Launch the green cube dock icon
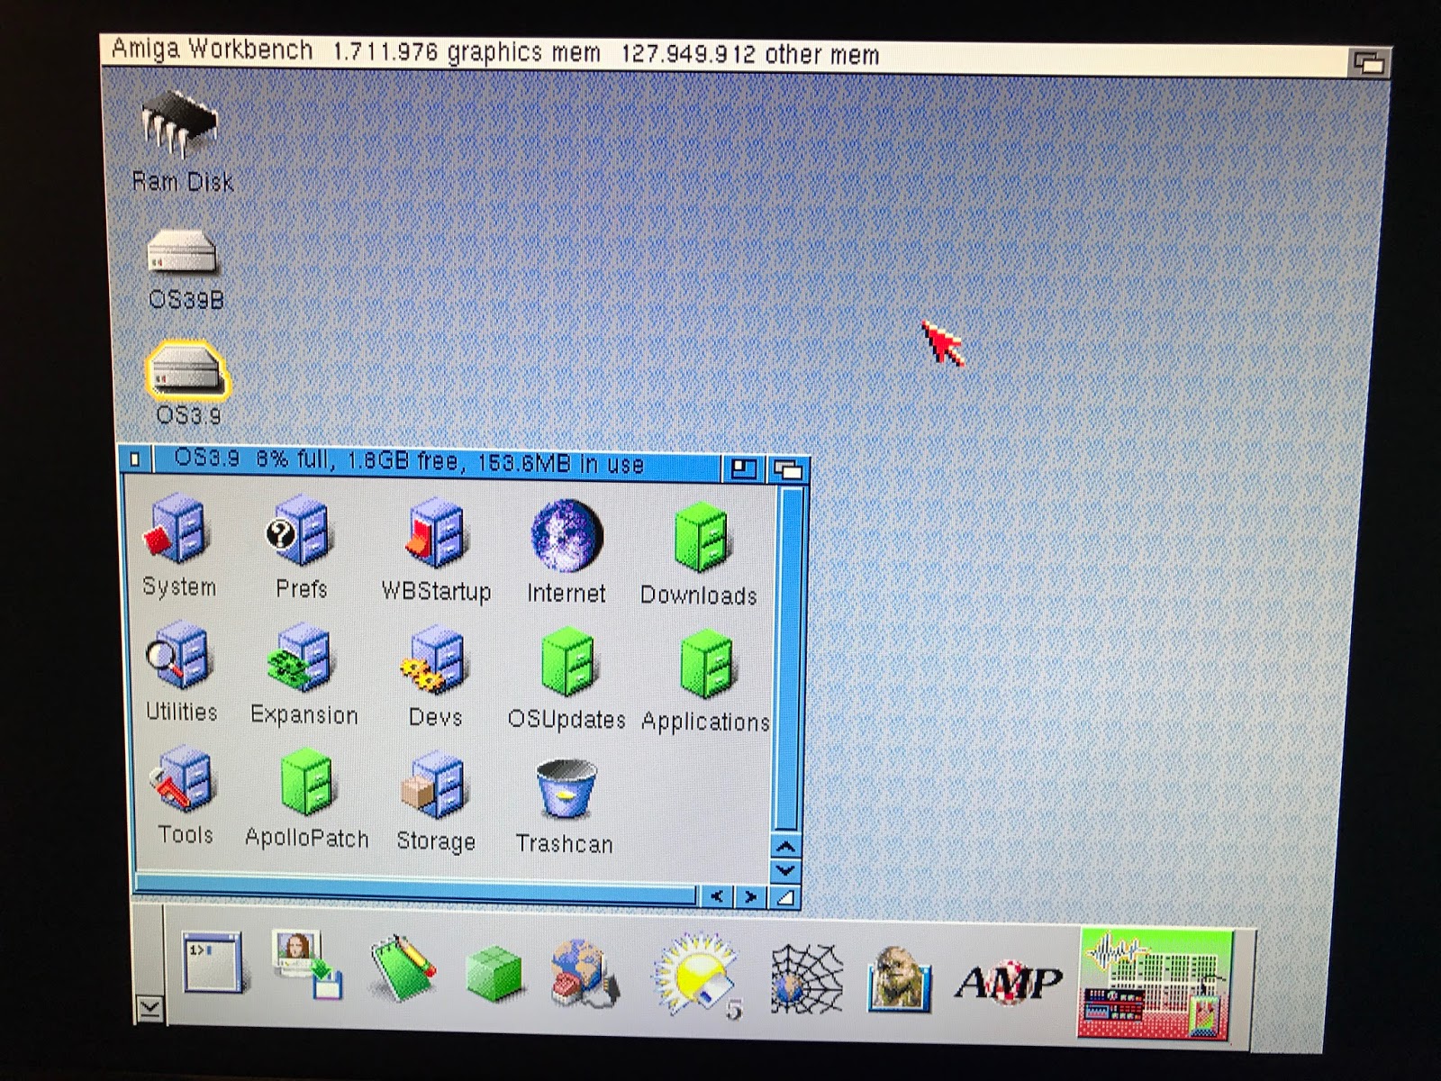Screen dimensions: 1441x1081 point(494,973)
